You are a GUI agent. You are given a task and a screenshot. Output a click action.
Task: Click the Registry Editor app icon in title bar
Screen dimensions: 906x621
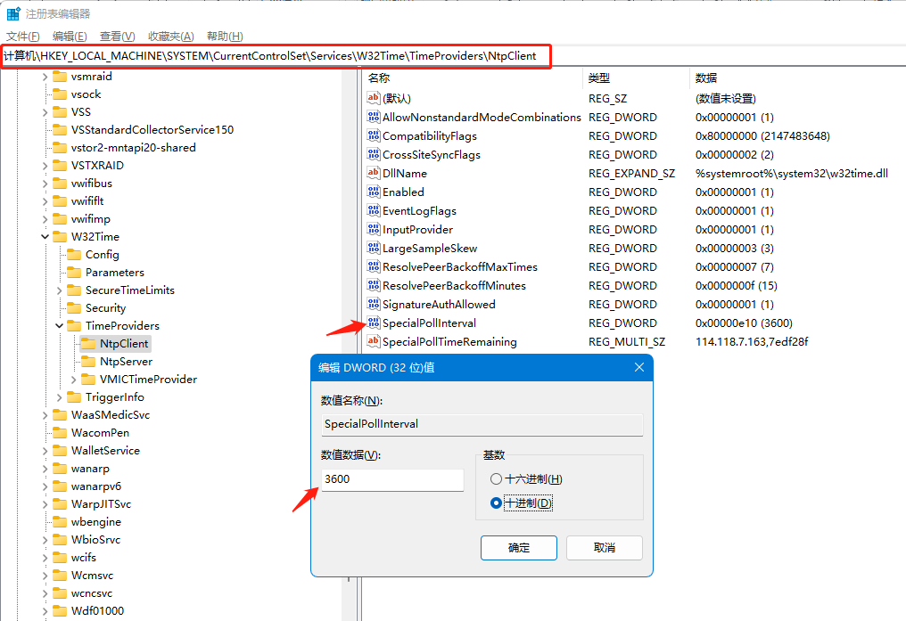coord(13,14)
